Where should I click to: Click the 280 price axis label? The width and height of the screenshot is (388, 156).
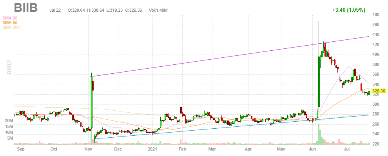376,114
